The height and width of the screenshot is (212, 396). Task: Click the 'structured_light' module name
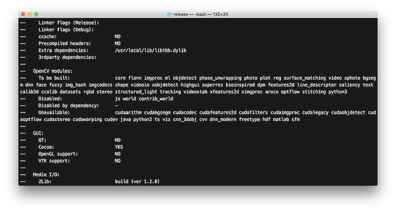pos(136,92)
